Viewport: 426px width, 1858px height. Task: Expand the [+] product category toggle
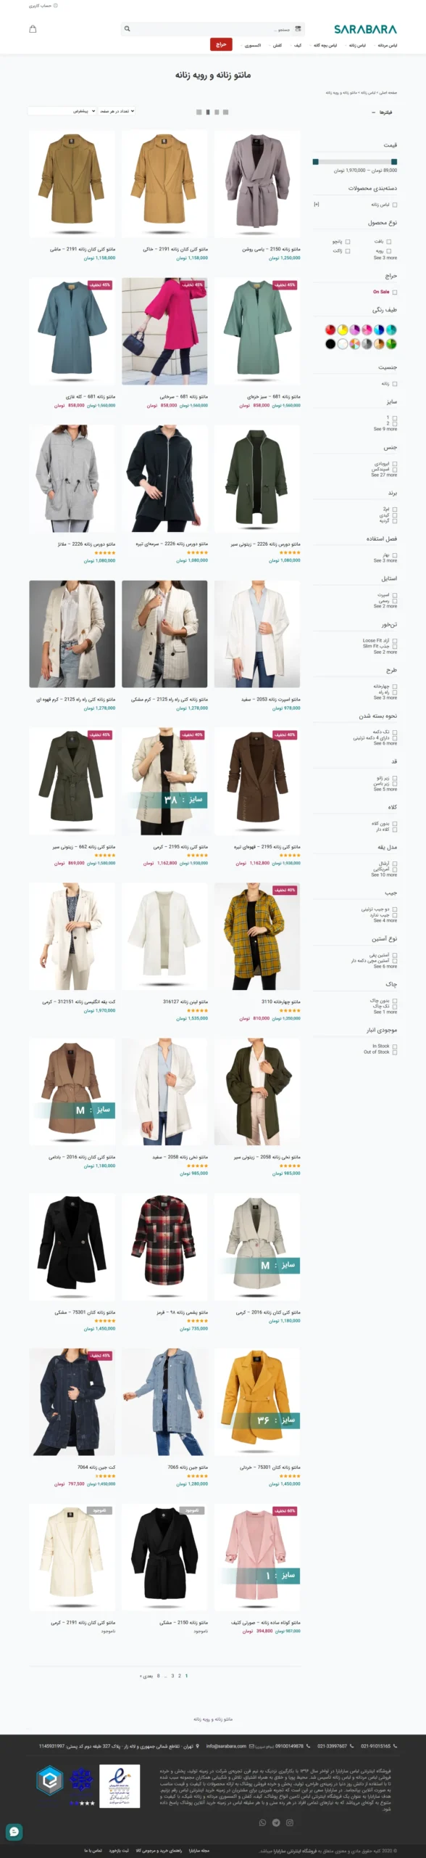pos(316,205)
